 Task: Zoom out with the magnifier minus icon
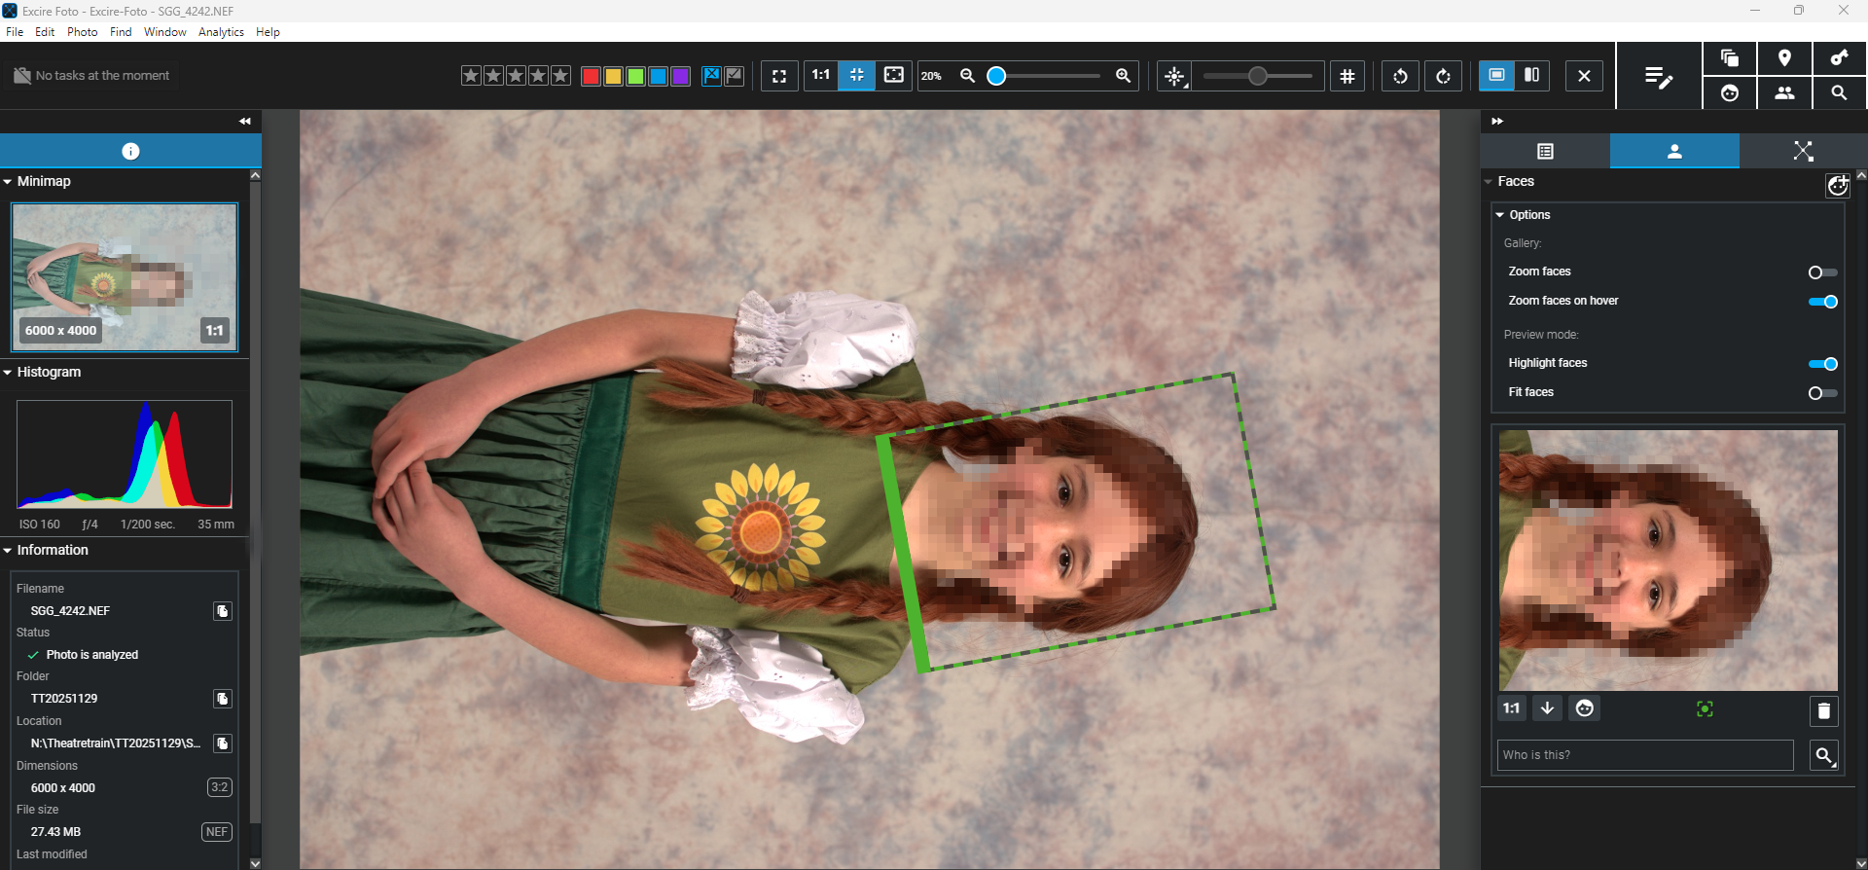(x=967, y=76)
